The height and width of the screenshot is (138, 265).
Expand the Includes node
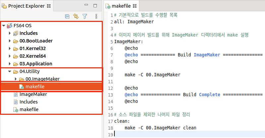coord(10,33)
